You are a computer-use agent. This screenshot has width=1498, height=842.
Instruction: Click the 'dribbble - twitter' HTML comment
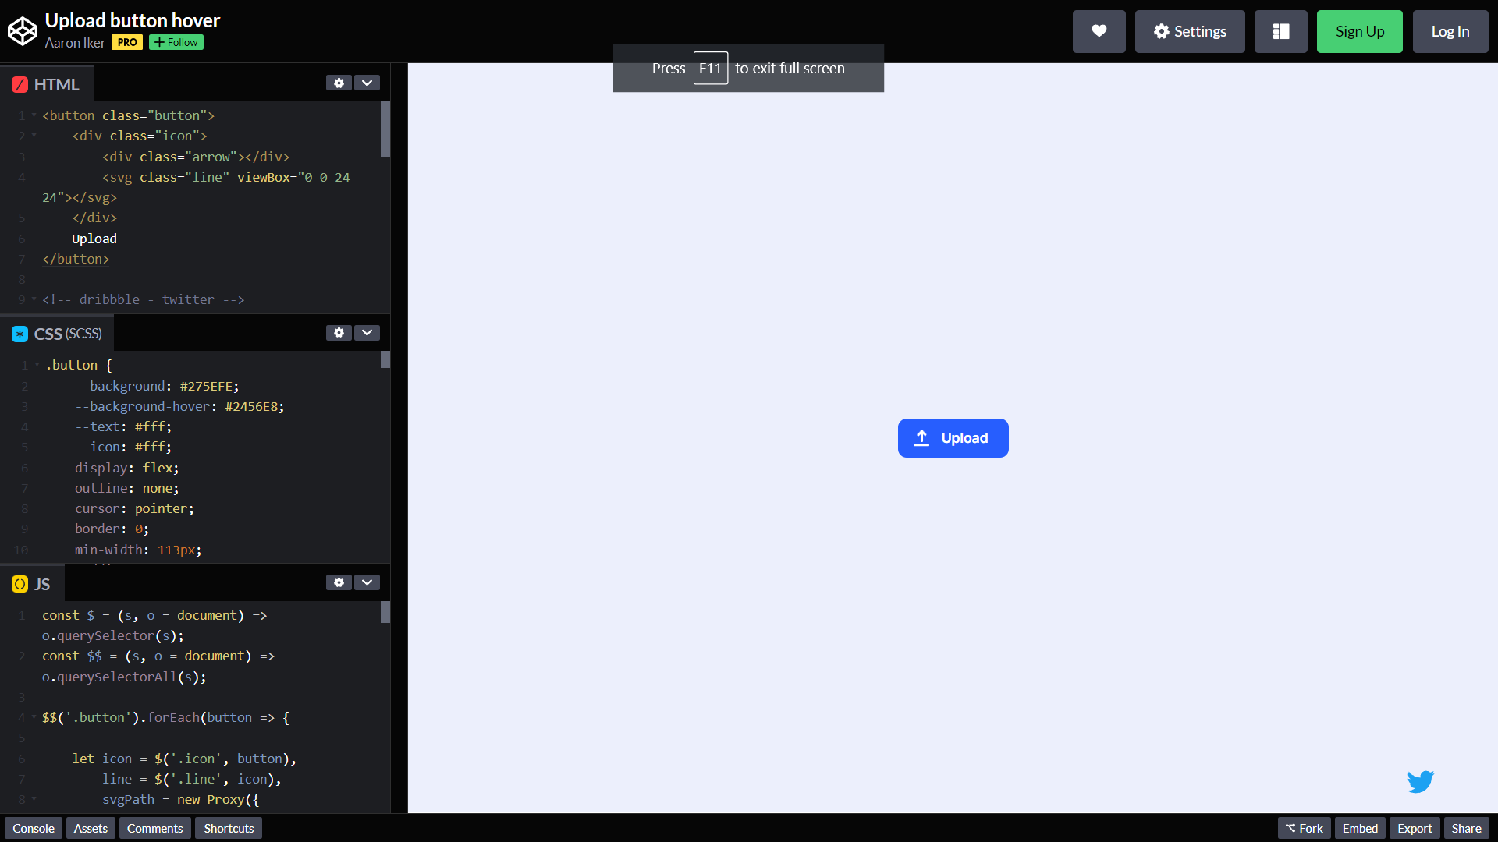point(144,299)
